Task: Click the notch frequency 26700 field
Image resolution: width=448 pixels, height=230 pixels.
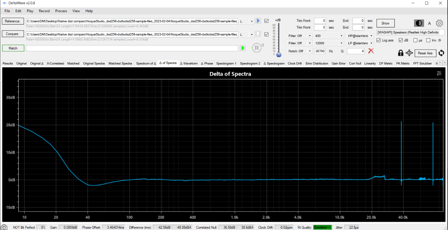Action: tap(320, 51)
